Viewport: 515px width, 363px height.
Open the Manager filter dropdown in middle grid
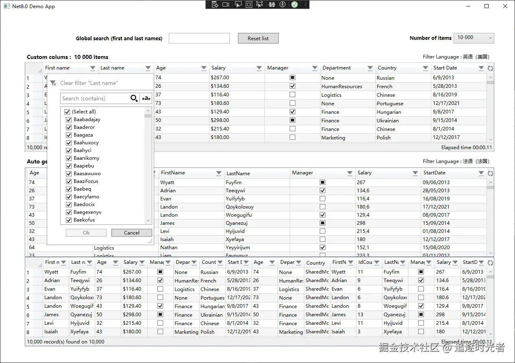[350, 173]
